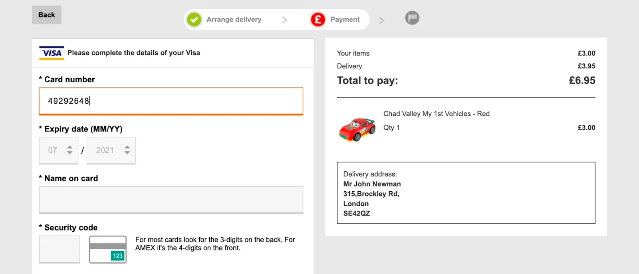
Task: Click the Delivery address box
Action: point(466,193)
